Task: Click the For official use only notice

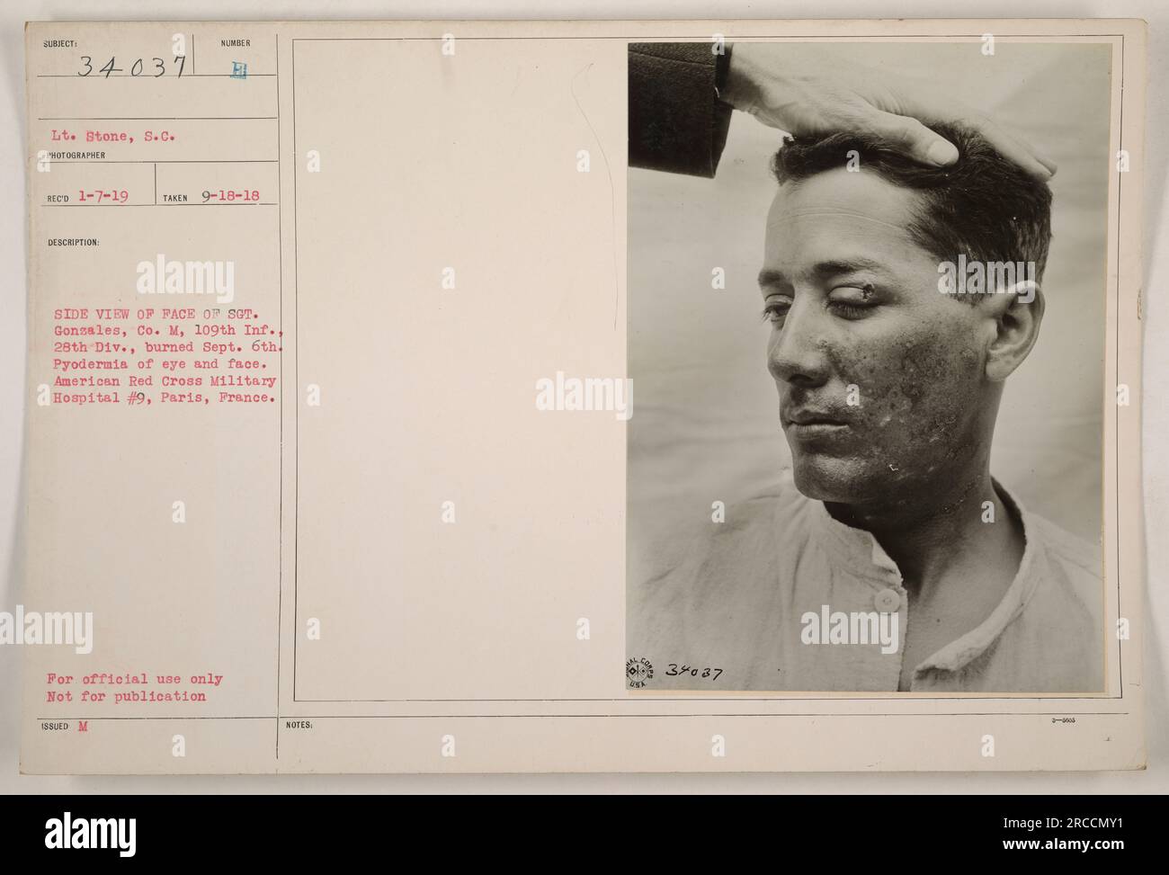Action: pyautogui.click(x=136, y=681)
